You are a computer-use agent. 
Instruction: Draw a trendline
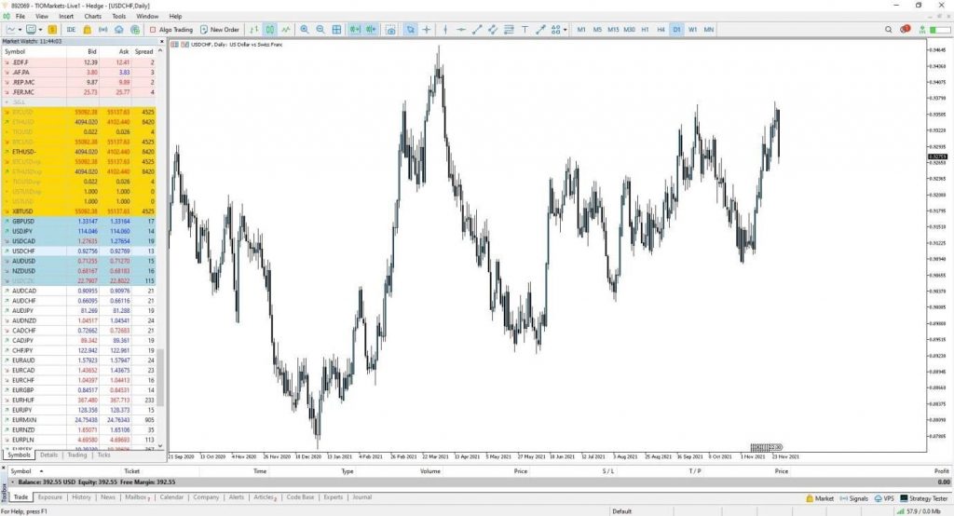[477, 29]
